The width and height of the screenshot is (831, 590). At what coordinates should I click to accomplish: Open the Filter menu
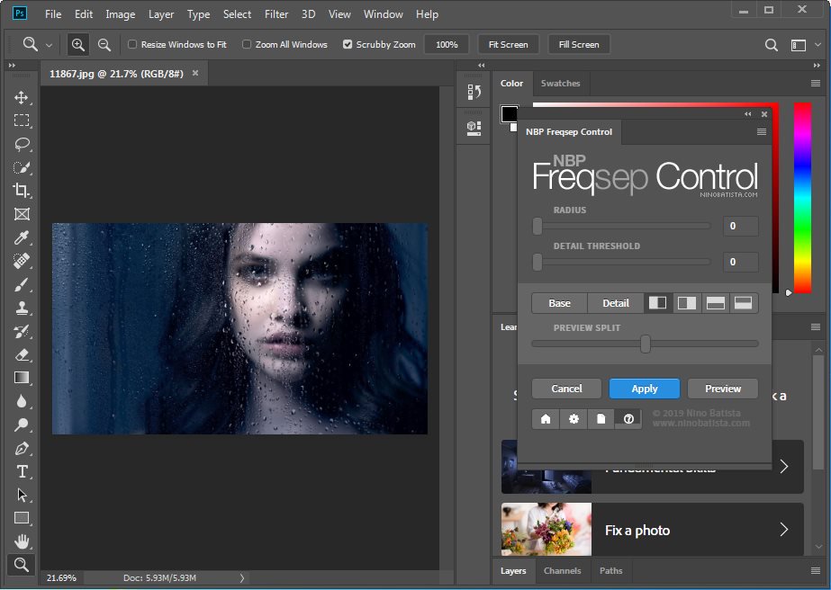click(x=276, y=14)
